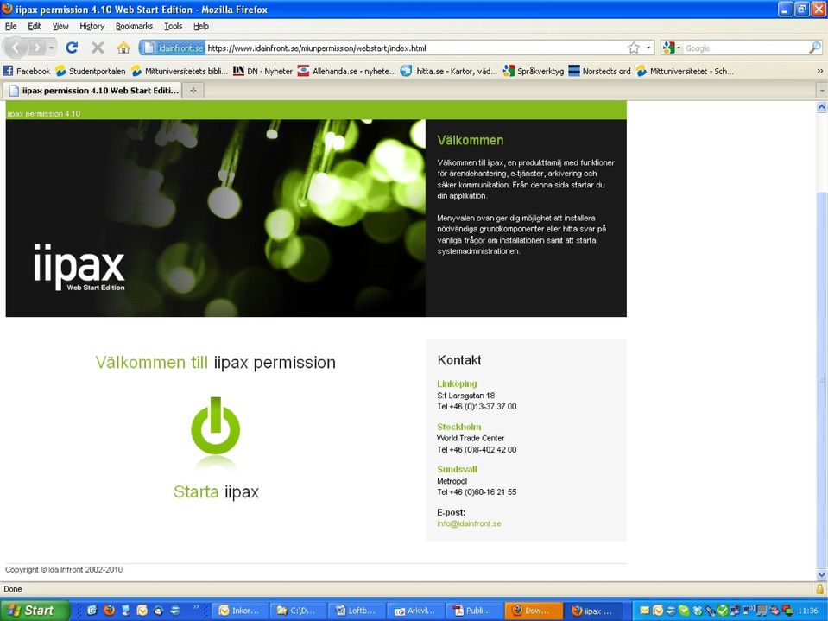Switch to the Loftb... taskbar window
The width and height of the screenshot is (828, 621).
pyautogui.click(x=357, y=611)
